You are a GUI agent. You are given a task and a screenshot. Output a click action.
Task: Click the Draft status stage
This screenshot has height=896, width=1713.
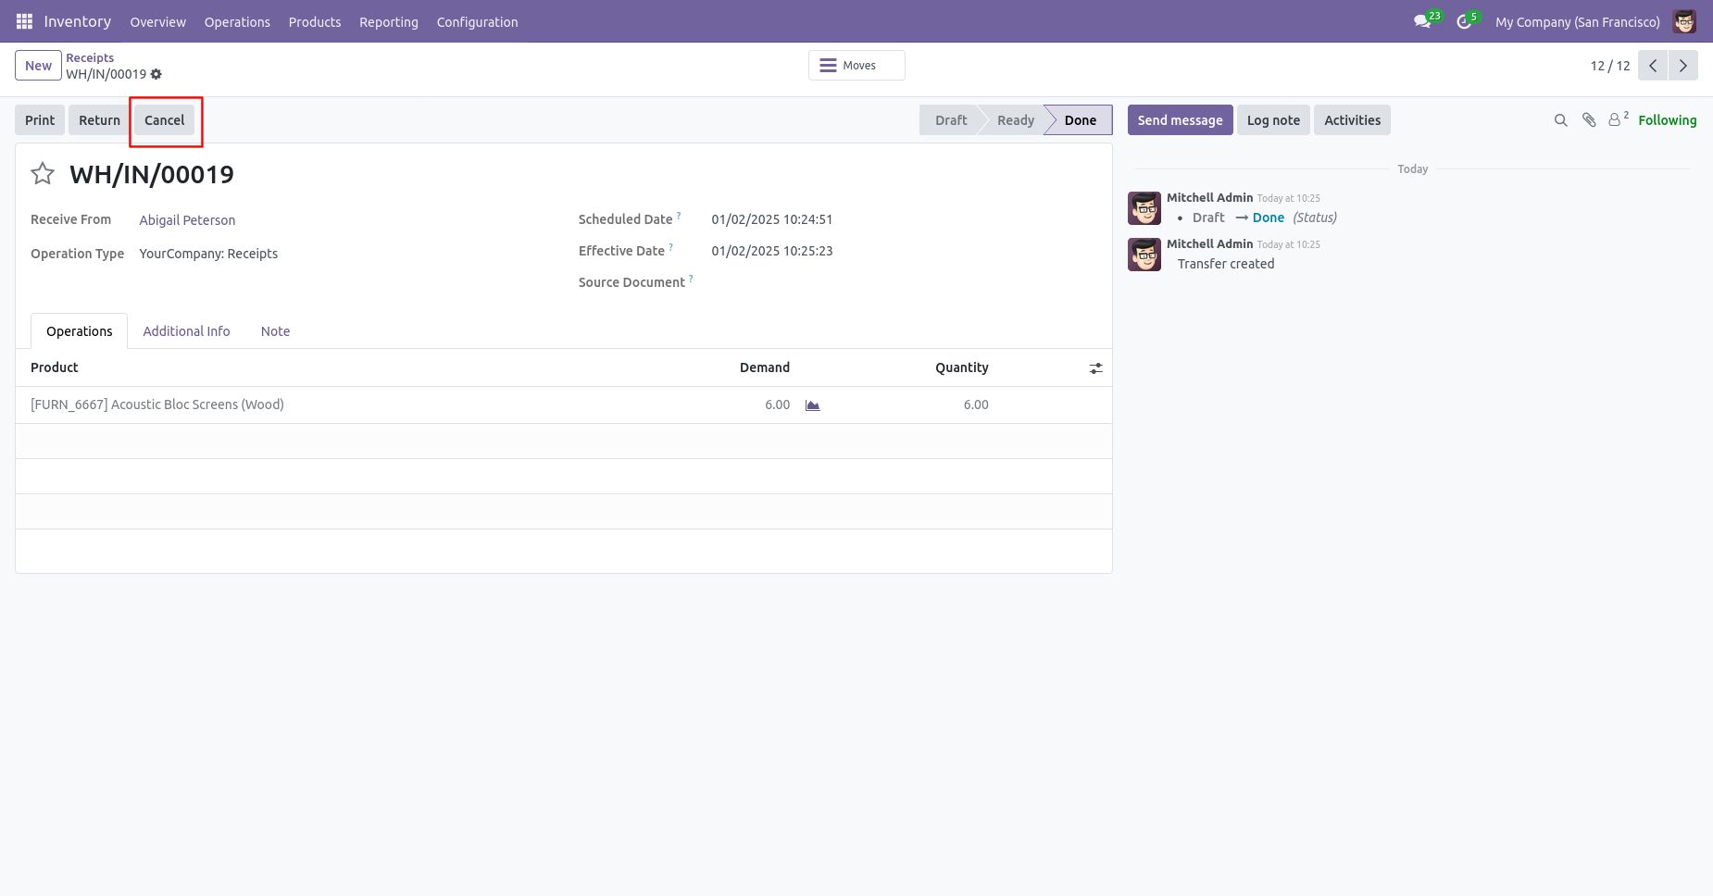[x=950, y=120]
